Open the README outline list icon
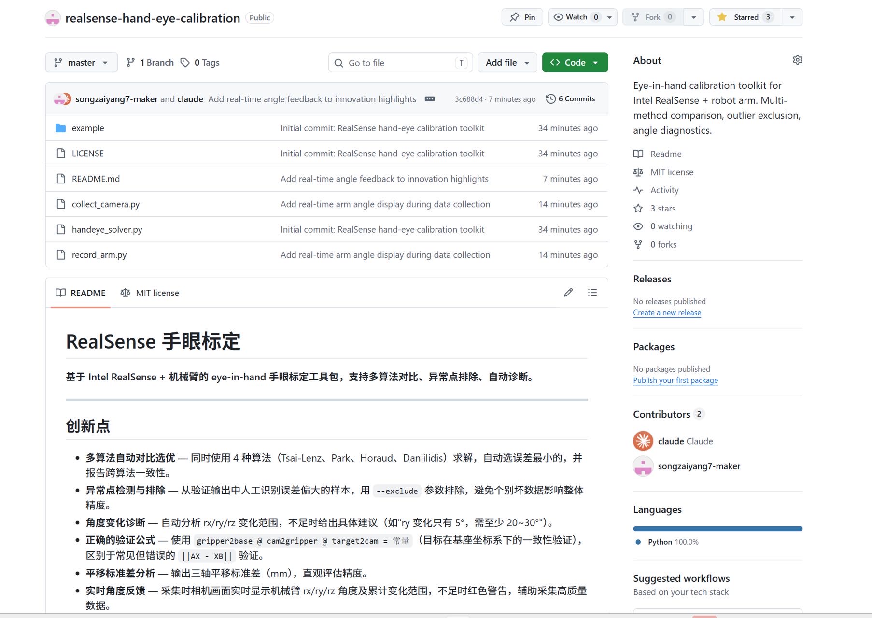Image resolution: width=872 pixels, height=618 pixels. click(592, 293)
